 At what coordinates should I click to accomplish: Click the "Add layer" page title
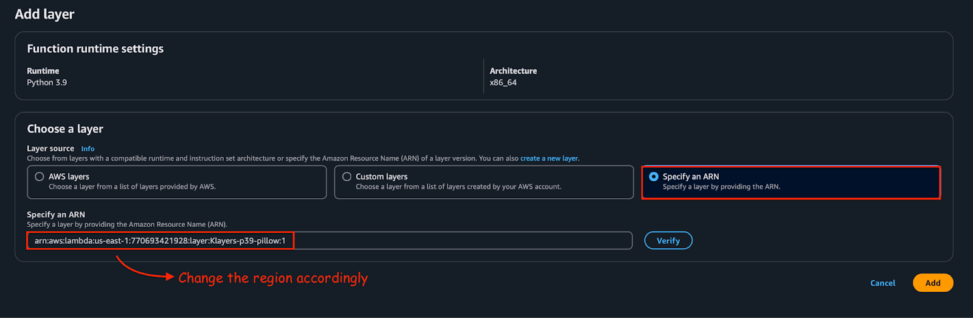(44, 14)
